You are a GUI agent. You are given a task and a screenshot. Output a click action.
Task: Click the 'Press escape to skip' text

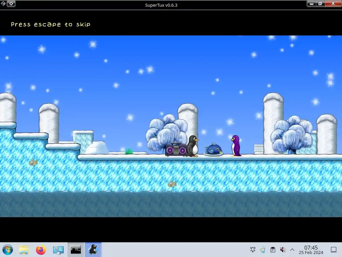pyautogui.click(x=51, y=24)
